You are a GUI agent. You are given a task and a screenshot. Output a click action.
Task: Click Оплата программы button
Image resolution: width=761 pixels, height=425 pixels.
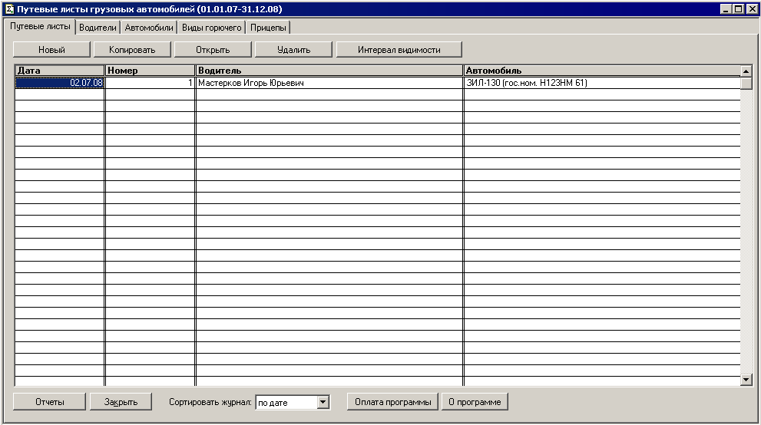pyautogui.click(x=392, y=402)
